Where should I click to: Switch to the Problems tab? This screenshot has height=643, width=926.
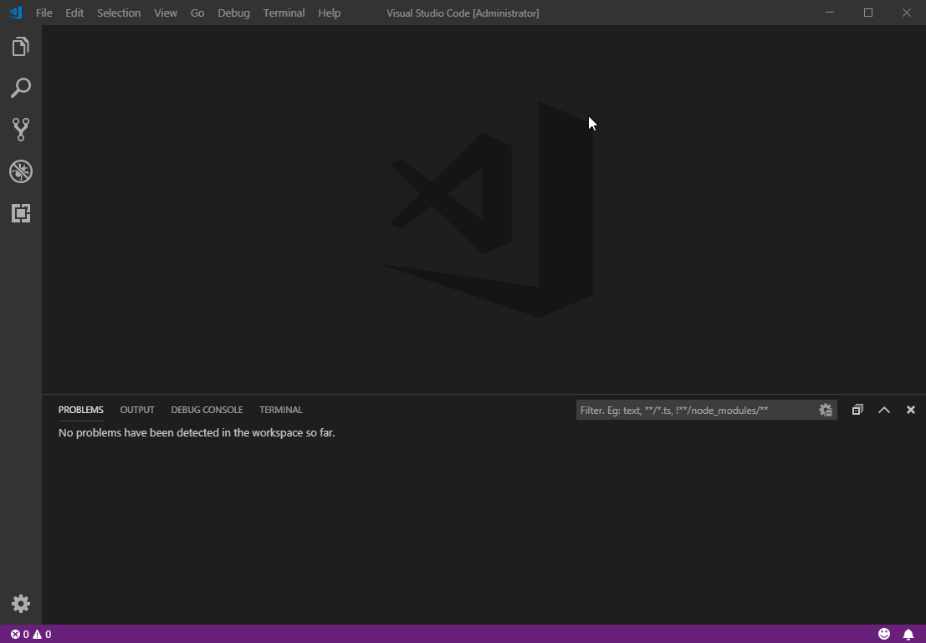pyautogui.click(x=81, y=410)
